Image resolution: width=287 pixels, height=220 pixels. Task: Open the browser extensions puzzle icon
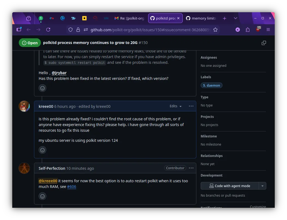[248, 30]
